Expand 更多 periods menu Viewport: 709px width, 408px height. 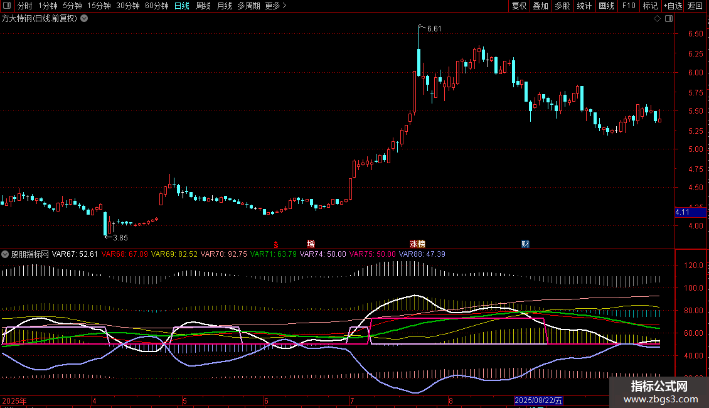(275, 6)
